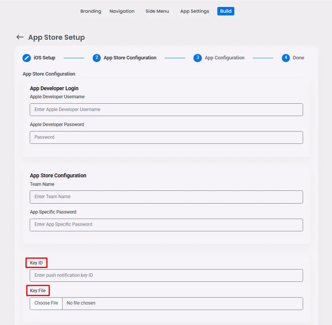The width and height of the screenshot is (332, 325).
Task: Click the back arrow next to App Store Setup
Action: coord(20,37)
